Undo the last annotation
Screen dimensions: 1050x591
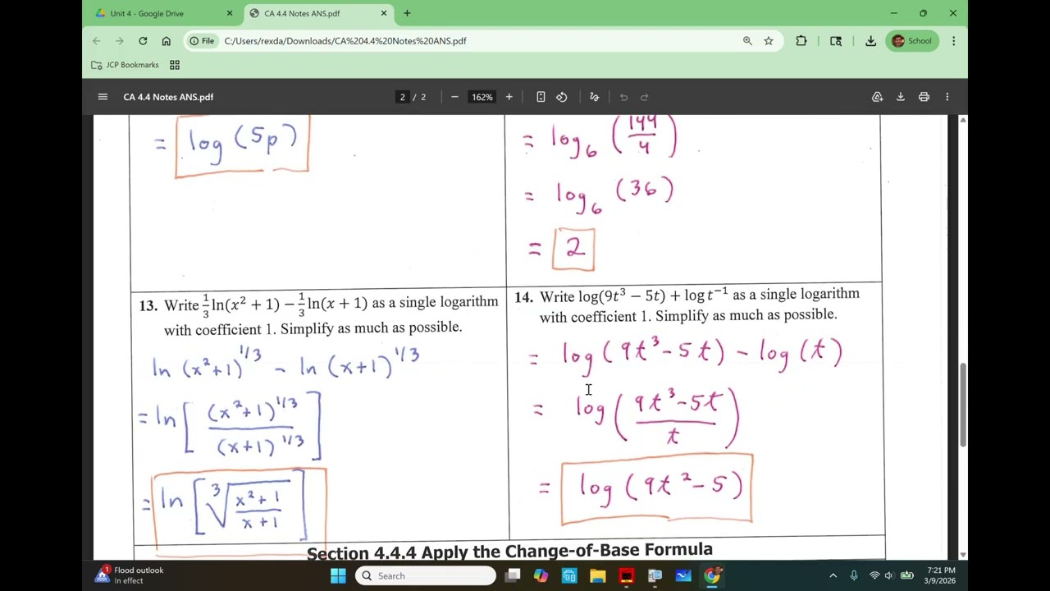point(623,97)
